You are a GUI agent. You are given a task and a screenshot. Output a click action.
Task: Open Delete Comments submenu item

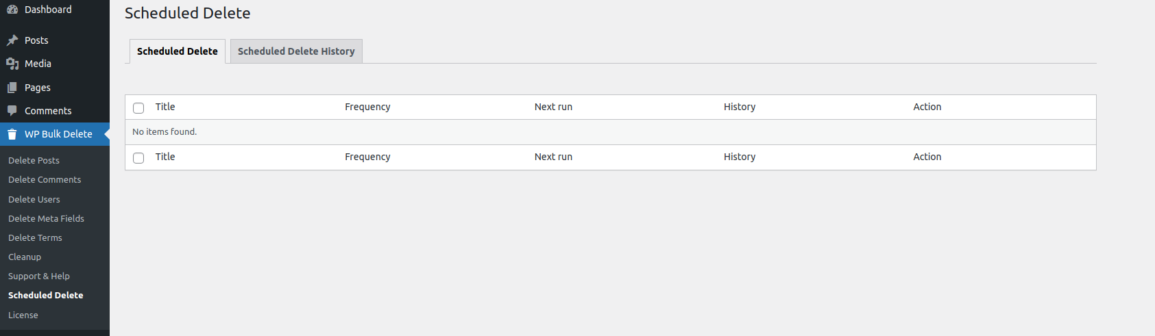tap(45, 179)
